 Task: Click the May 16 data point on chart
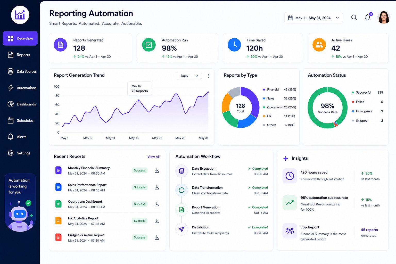click(138, 100)
